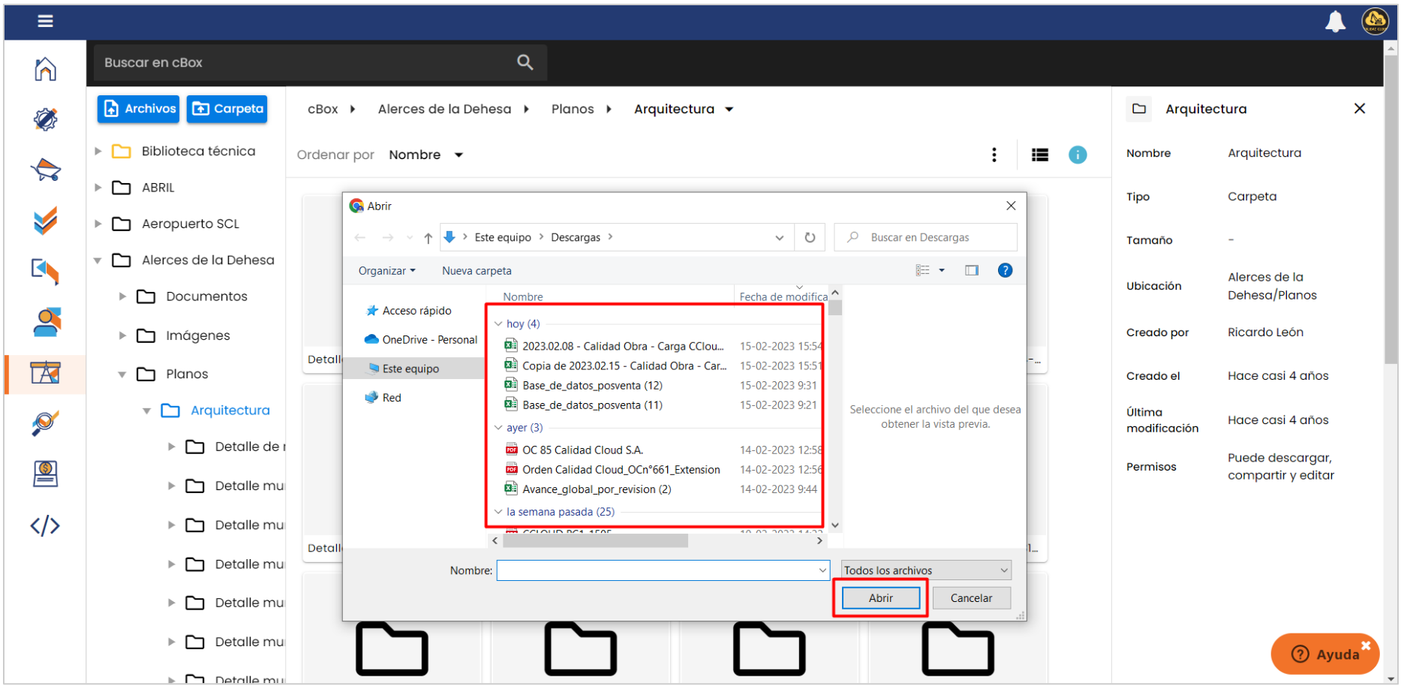Viewport: 1401px width, 686px height.
Task: Open the drafting-board sidebar module
Action: tap(45, 372)
